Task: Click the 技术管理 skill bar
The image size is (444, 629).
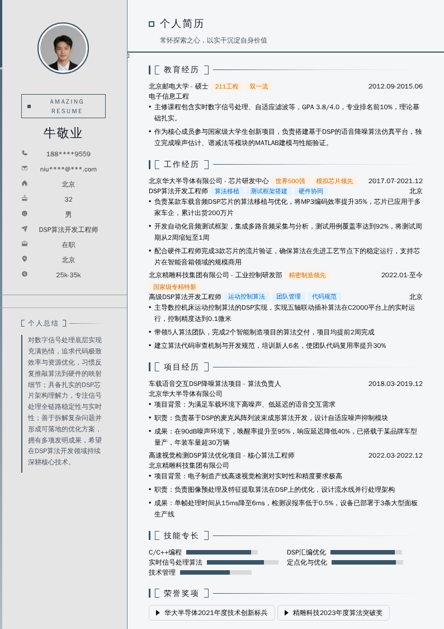Action: click(216, 572)
